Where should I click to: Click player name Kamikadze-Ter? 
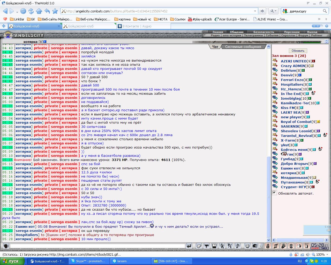click(x=295, y=103)
